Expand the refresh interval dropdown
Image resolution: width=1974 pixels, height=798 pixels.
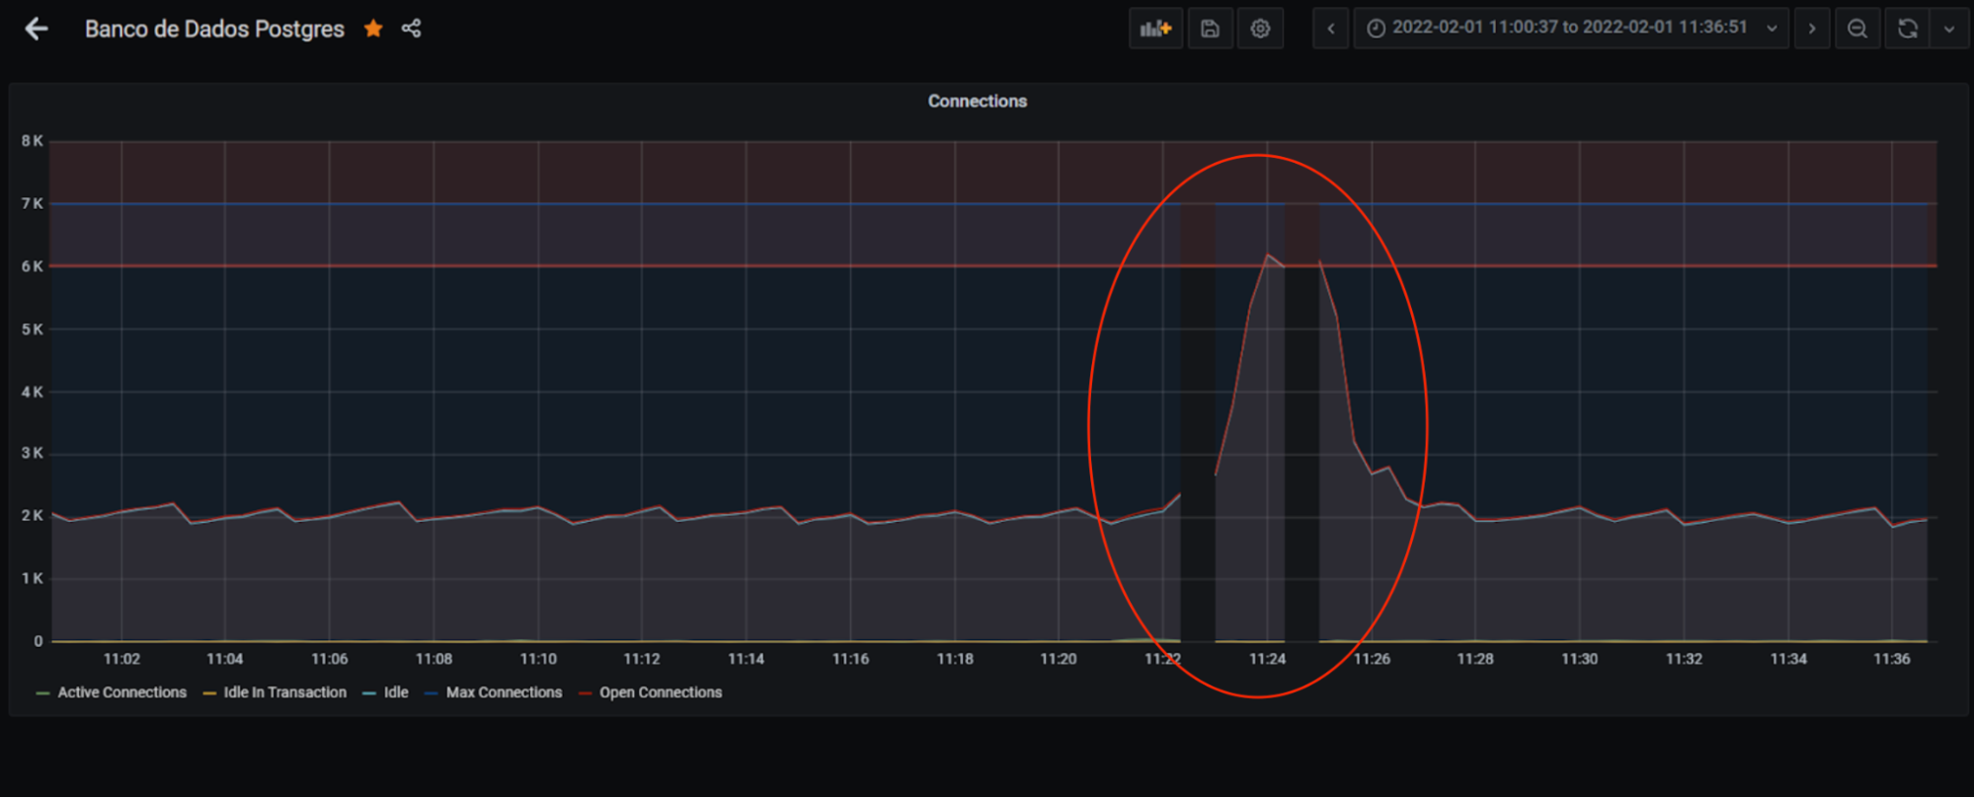pyautogui.click(x=1949, y=29)
